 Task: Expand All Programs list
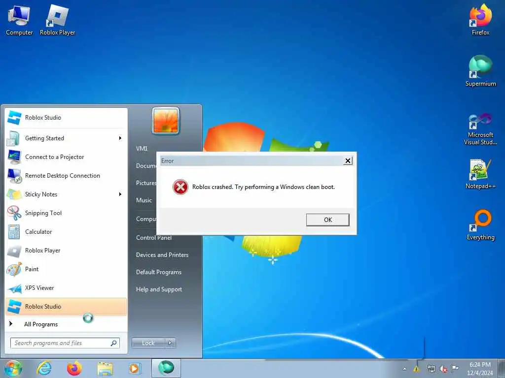click(x=67, y=324)
